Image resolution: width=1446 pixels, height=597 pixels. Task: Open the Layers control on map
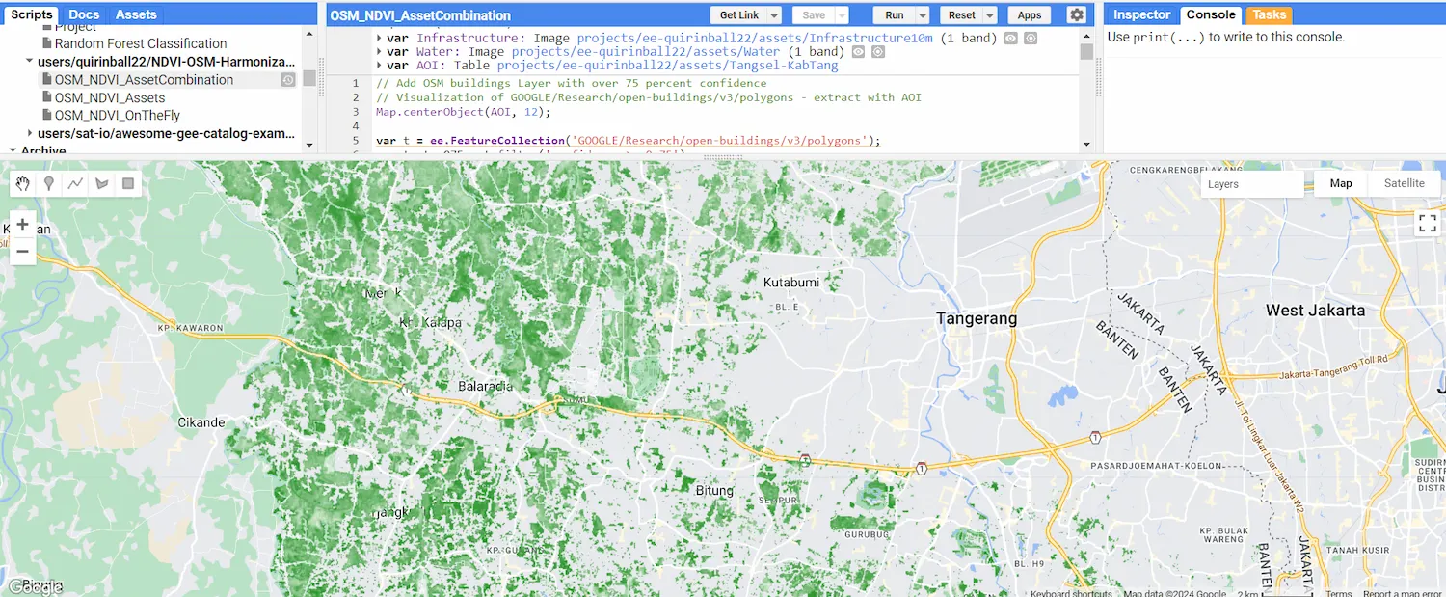tap(1252, 184)
